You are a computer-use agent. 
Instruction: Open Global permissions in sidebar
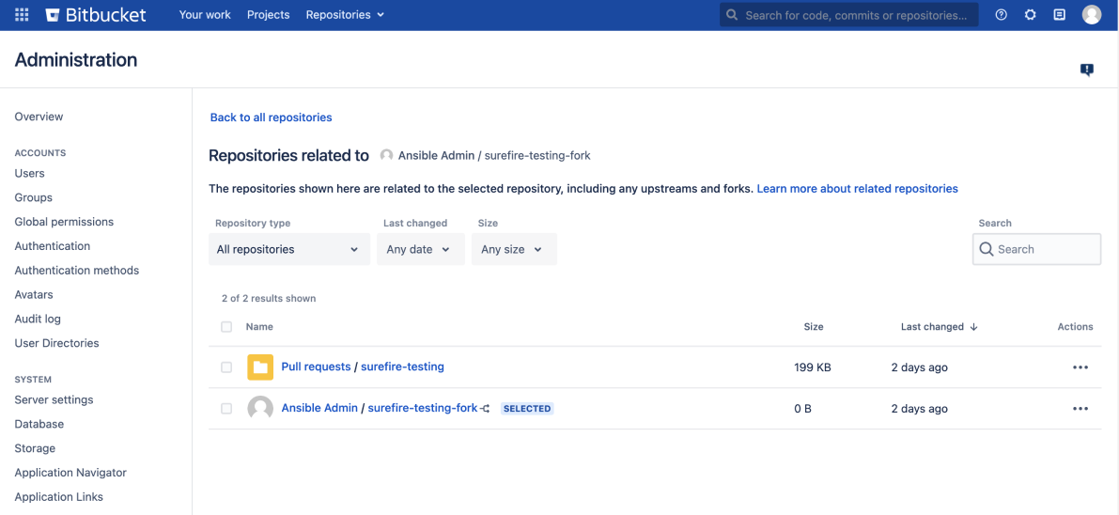(64, 222)
